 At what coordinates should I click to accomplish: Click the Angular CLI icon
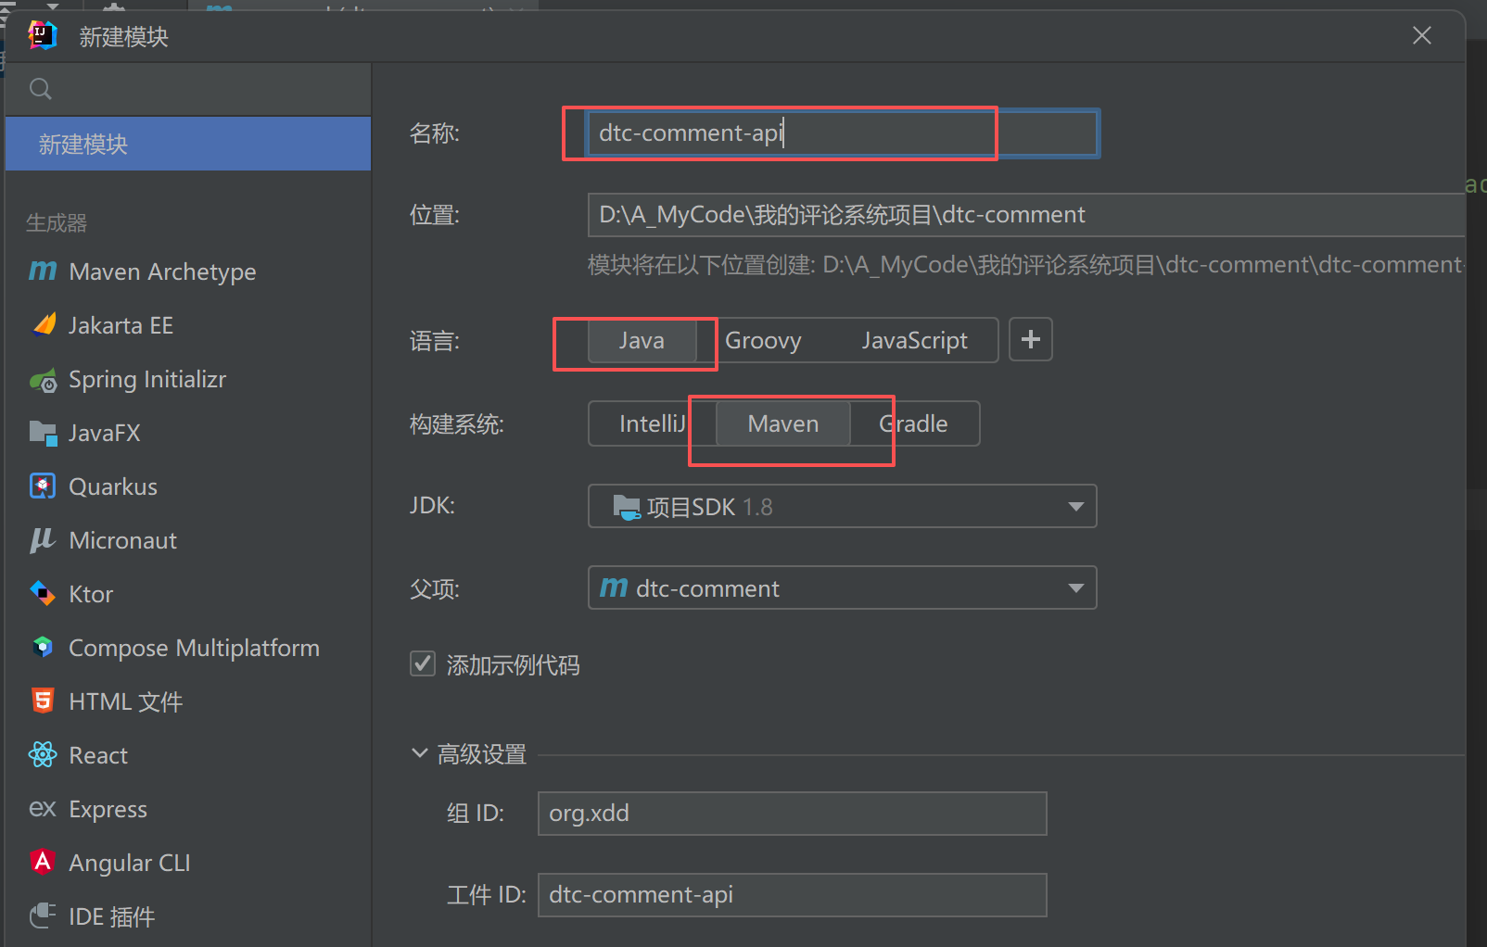click(43, 862)
